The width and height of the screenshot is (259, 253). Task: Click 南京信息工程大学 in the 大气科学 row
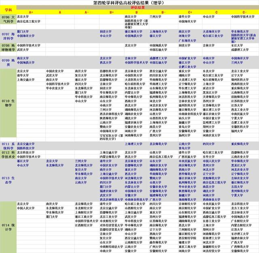[x=29, y=21]
